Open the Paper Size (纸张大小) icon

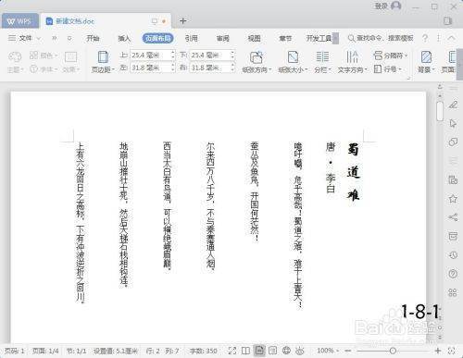293,57
